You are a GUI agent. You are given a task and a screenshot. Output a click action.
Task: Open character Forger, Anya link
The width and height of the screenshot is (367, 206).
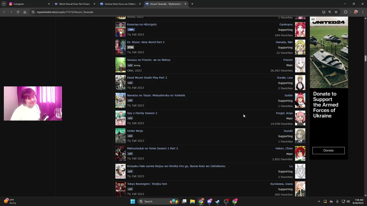click(284, 113)
